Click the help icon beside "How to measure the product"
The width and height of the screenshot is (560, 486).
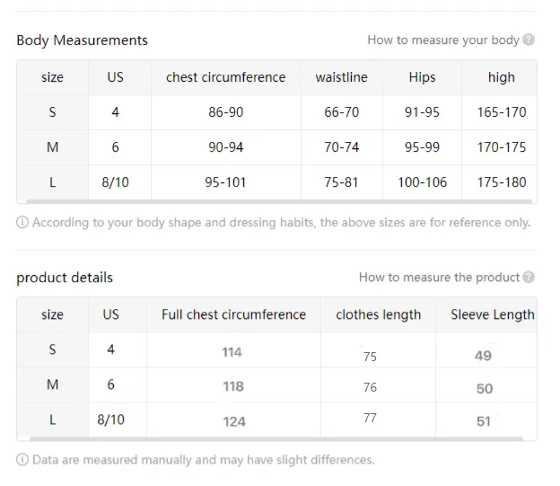tap(529, 277)
